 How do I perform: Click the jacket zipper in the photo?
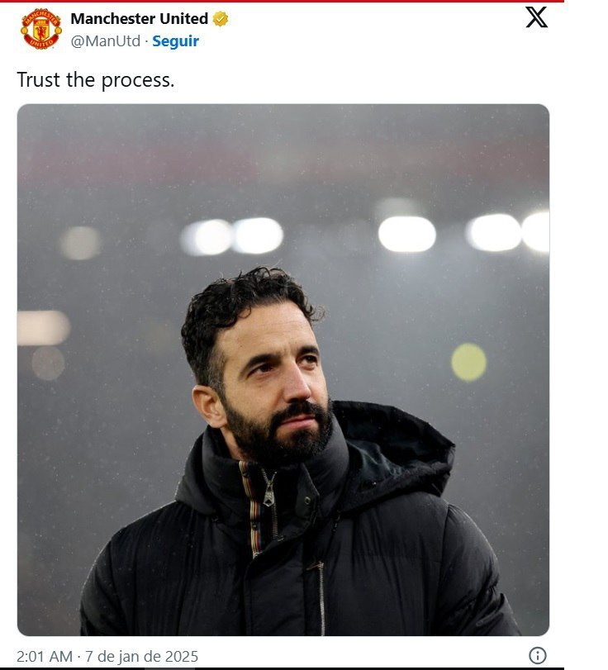(270, 496)
